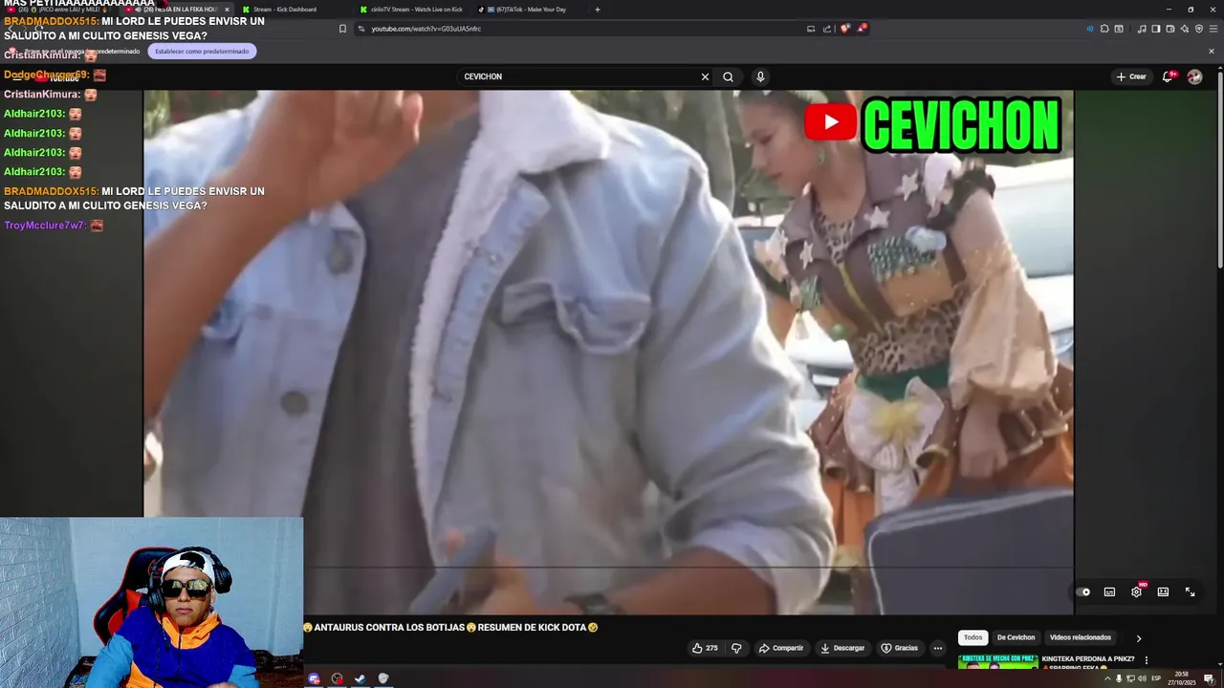The height and width of the screenshot is (688, 1224).
Task: Dismiss the default browser bar with X
Action: (x=1212, y=51)
